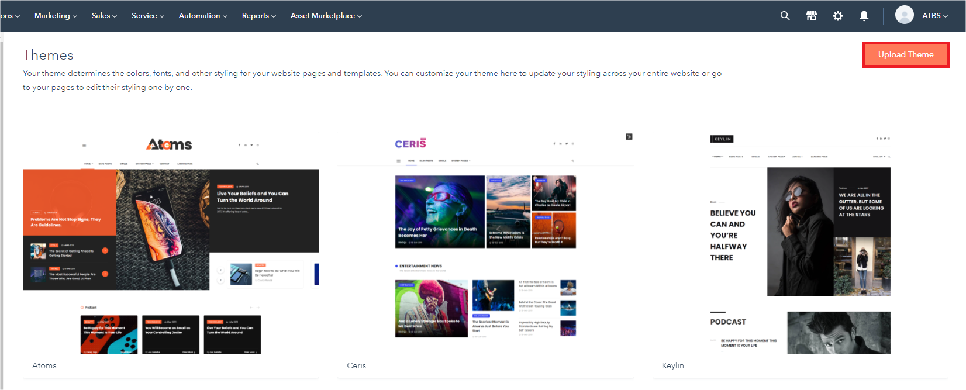Select the Atoms theme name label
This screenshot has height=390, width=966.
(44, 365)
